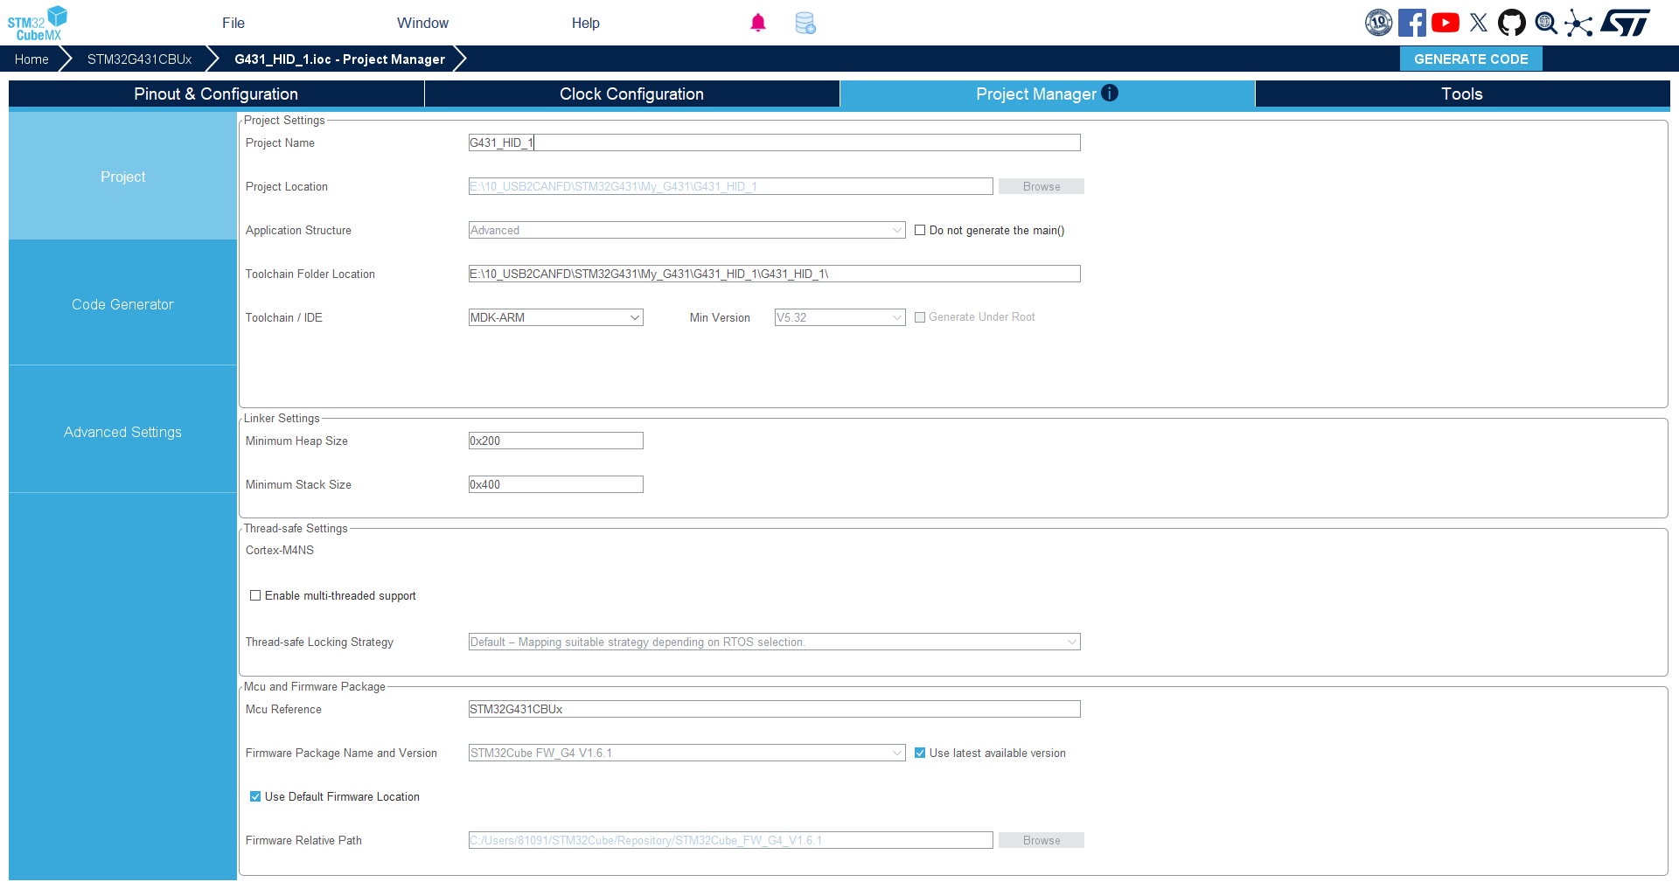Viewport: 1679px width, 889px height.
Task: Open the Window menu
Action: pyautogui.click(x=422, y=23)
